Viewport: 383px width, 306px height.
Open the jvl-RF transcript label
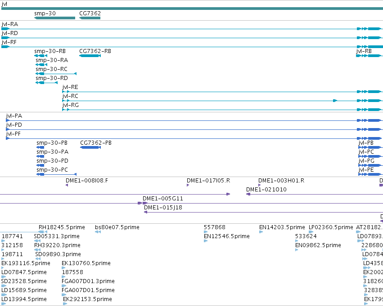coord(9,42)
